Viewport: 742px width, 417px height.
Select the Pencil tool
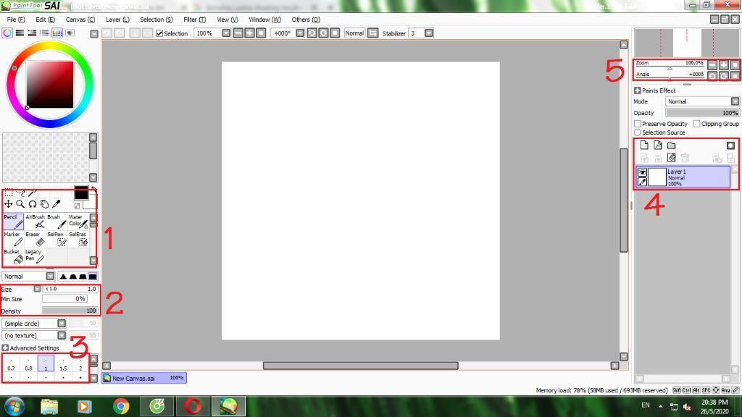(x=13, y=222)
